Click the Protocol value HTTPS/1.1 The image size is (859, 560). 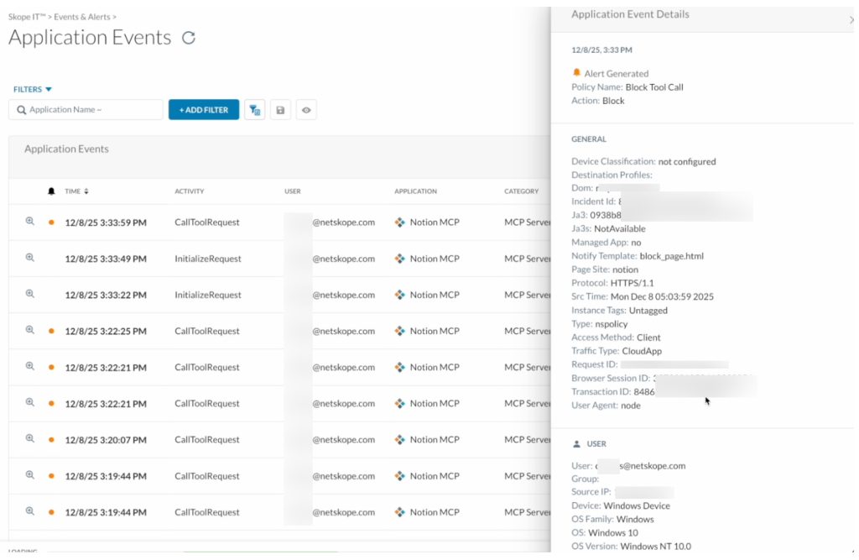coord(633,283)
